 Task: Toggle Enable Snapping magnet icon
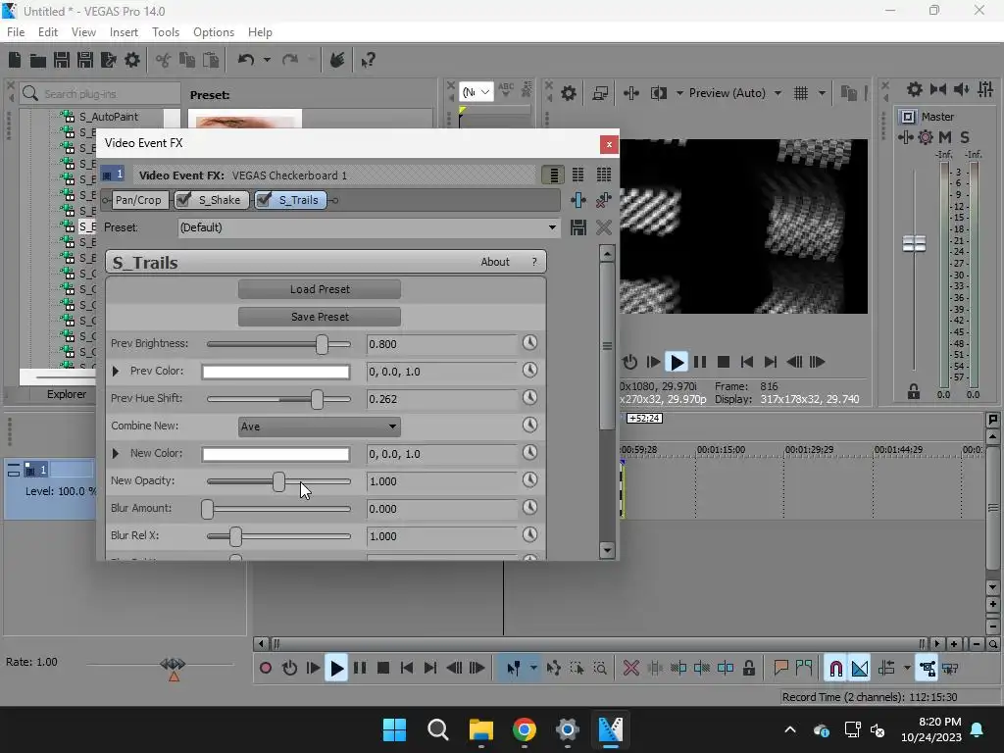(835, 668)
